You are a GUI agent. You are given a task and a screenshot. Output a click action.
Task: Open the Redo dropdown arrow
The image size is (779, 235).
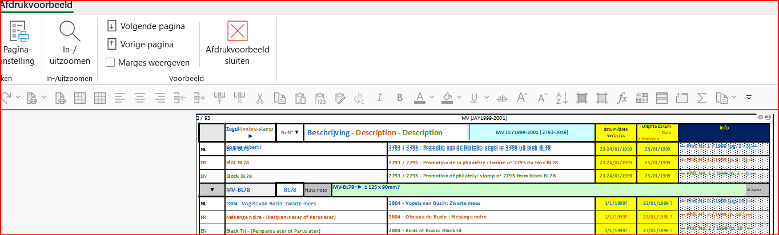[18, 98]
